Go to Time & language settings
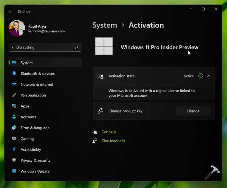This screenshot has height=188, width=227. [35, 128]
